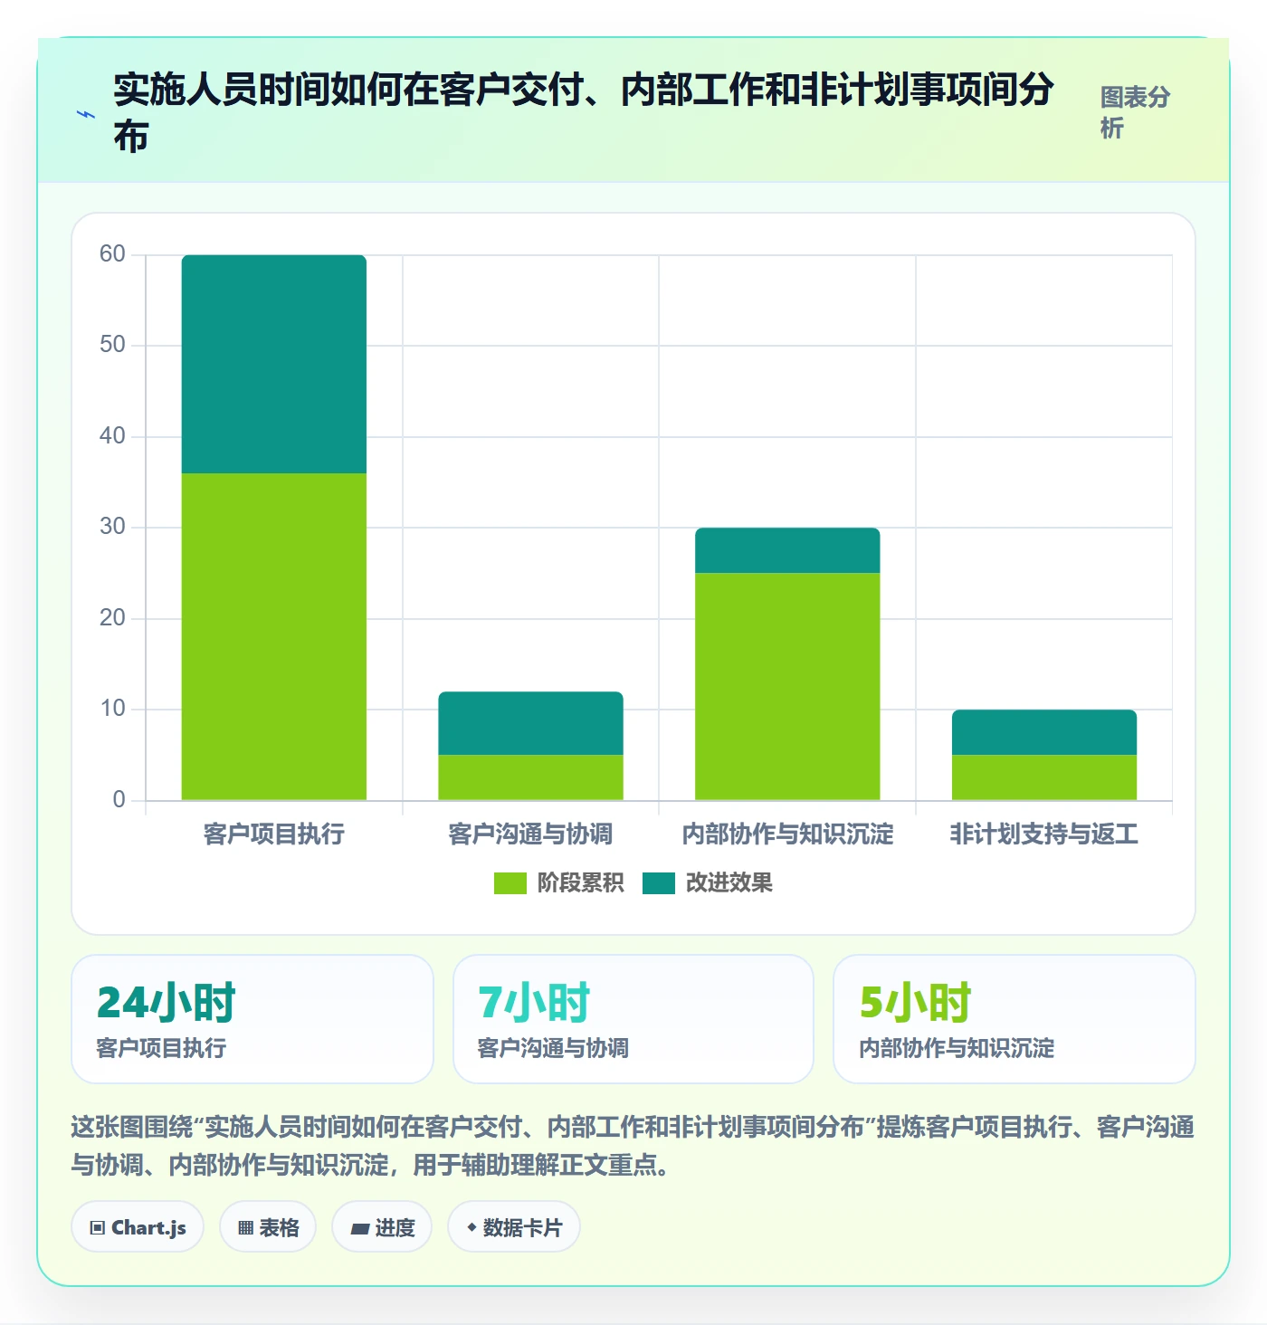
Task: Toggle the 阶段累积 legend item
Action: [558, 882]
